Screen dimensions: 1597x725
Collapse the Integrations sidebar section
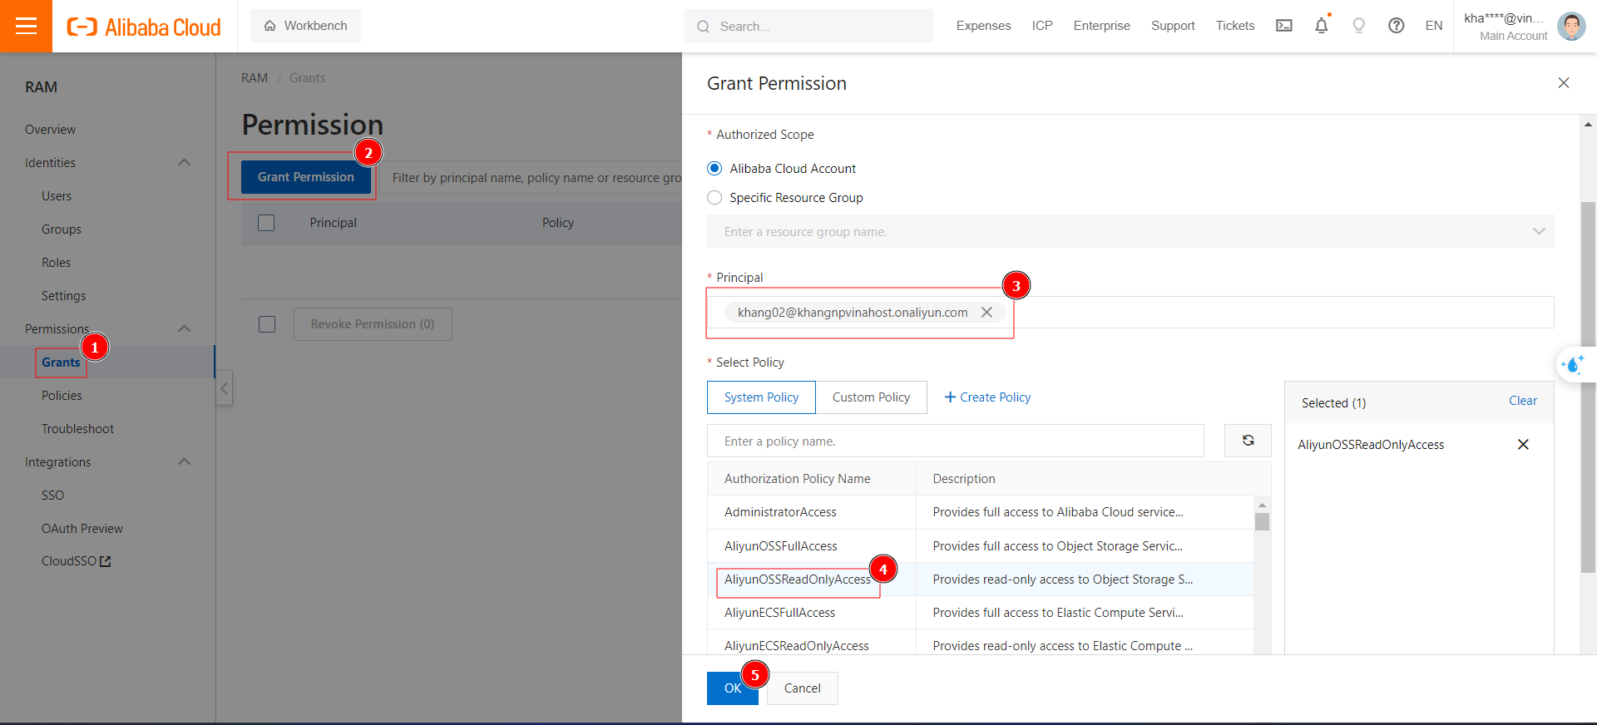pyautogui.click(x=185, y=462)
